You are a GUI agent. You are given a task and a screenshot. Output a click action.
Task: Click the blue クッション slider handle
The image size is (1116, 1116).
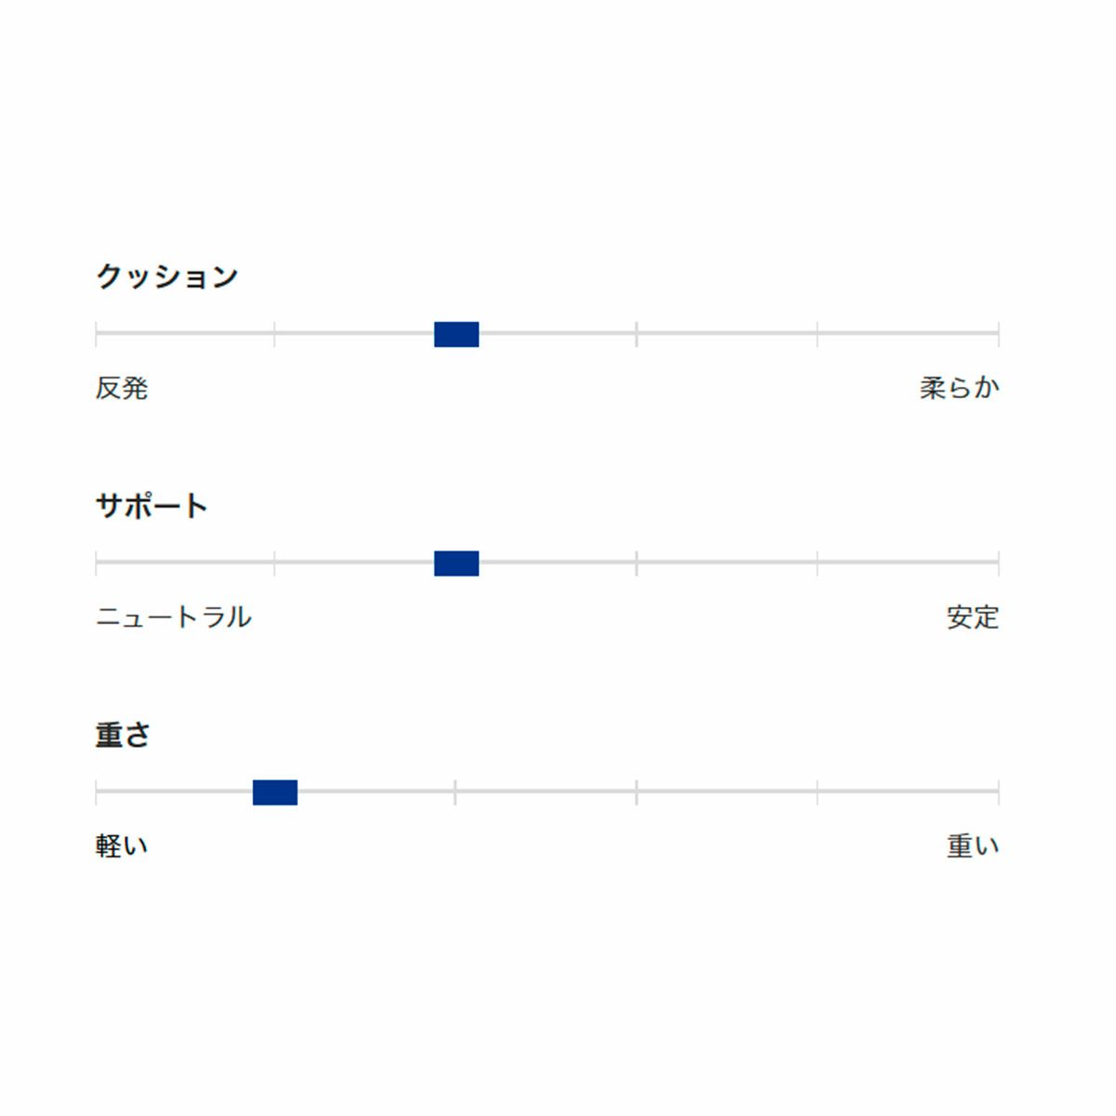(x=457, y=334)
